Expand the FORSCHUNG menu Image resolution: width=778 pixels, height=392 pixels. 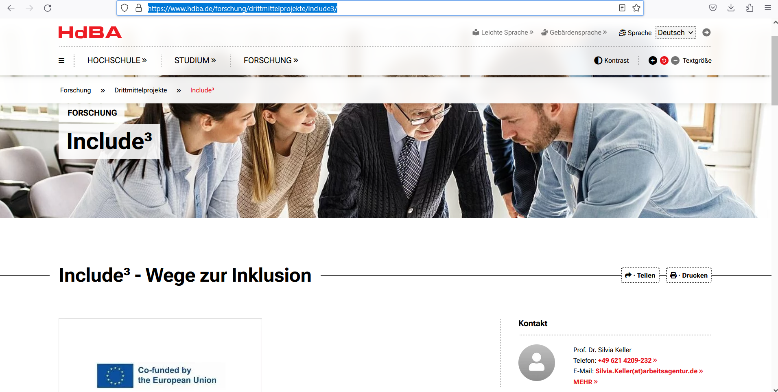coord(271,61)
